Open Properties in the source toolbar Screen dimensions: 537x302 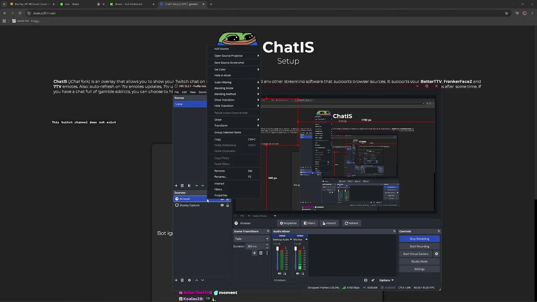[x=288, y=223]
